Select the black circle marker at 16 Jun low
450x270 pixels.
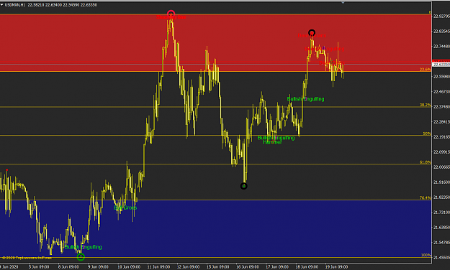click(243, 187)
